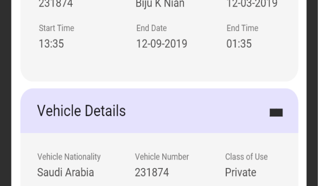
Task: Click the Start Time label
Action: pos(57,28)
